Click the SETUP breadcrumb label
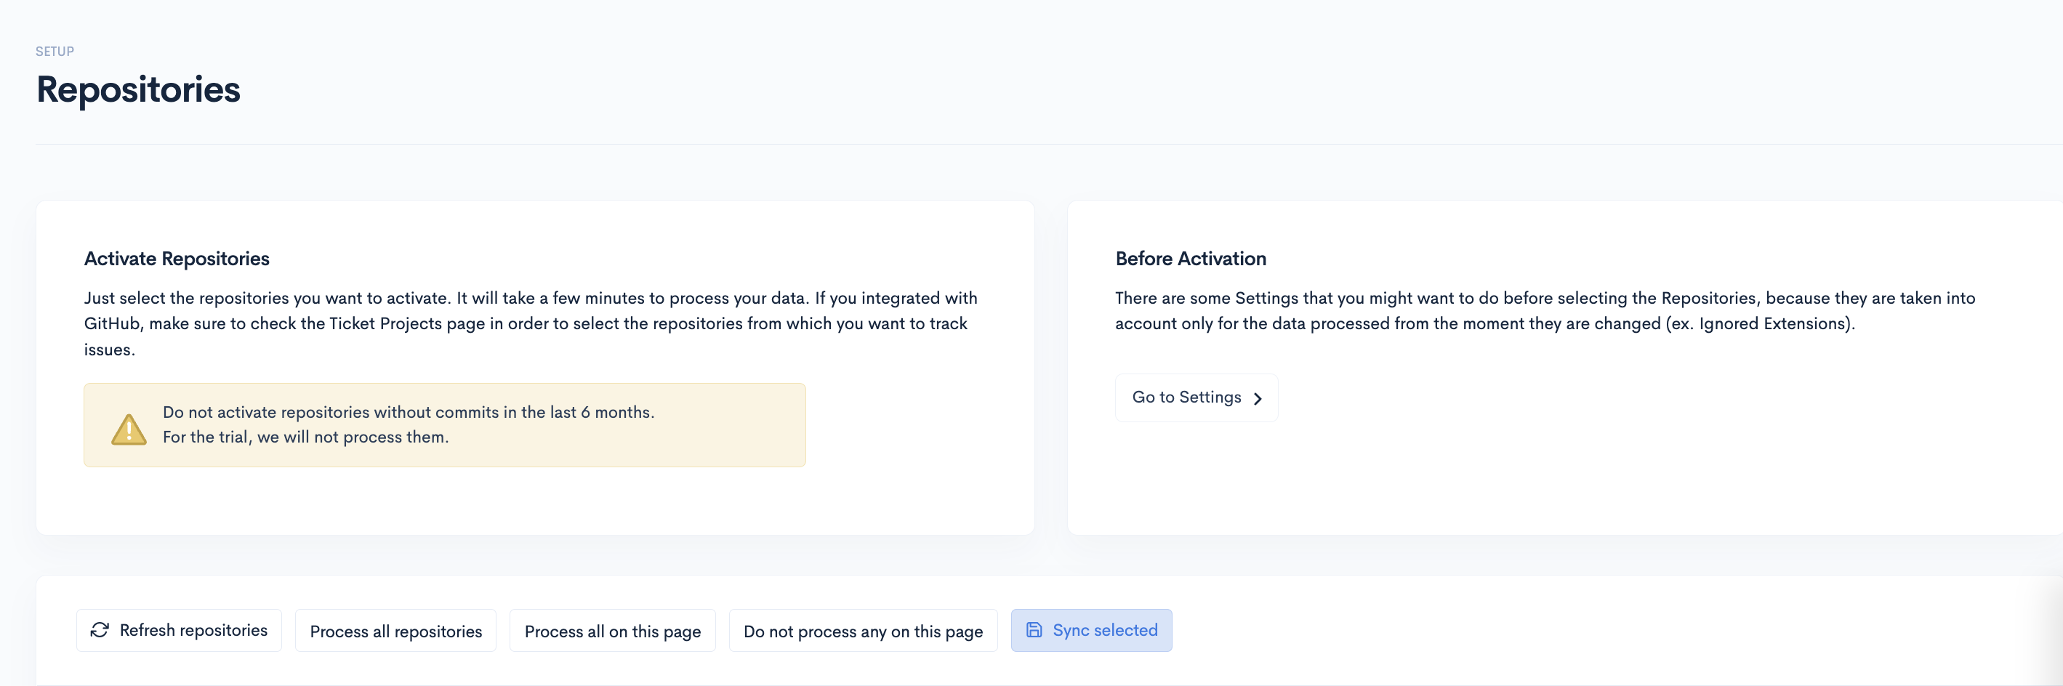The width and height of the screenshot is (2063, 686). coord(55,51)
